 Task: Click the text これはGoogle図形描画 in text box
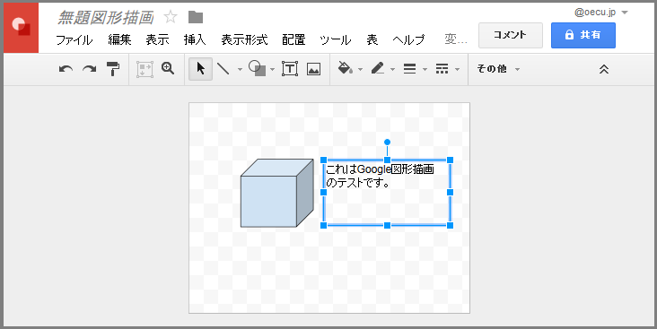[x=380, y=169]
